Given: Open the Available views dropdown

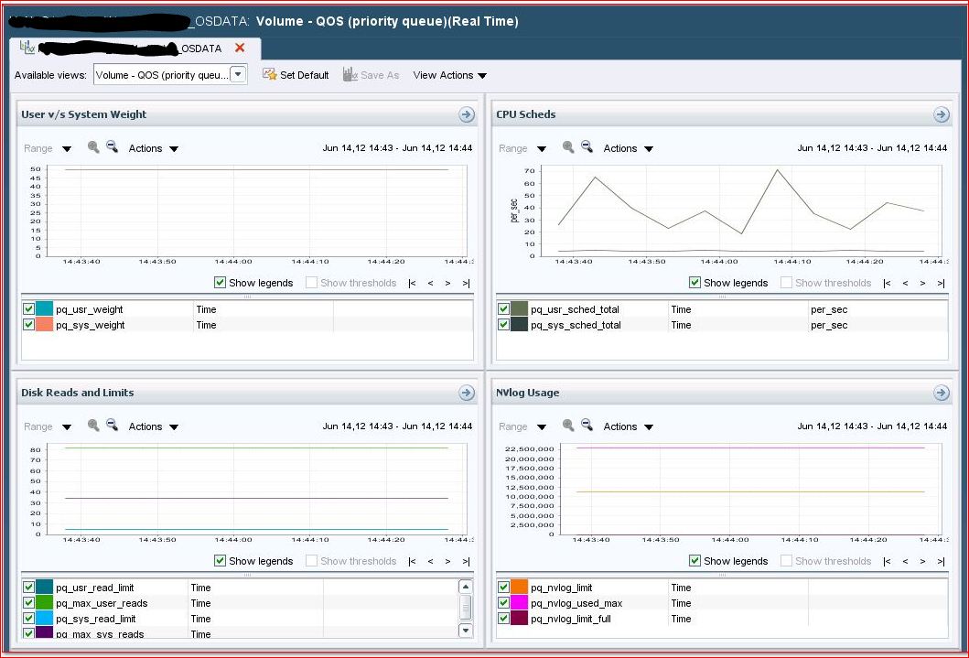Looking at the screenshot, I should point(238,75).
